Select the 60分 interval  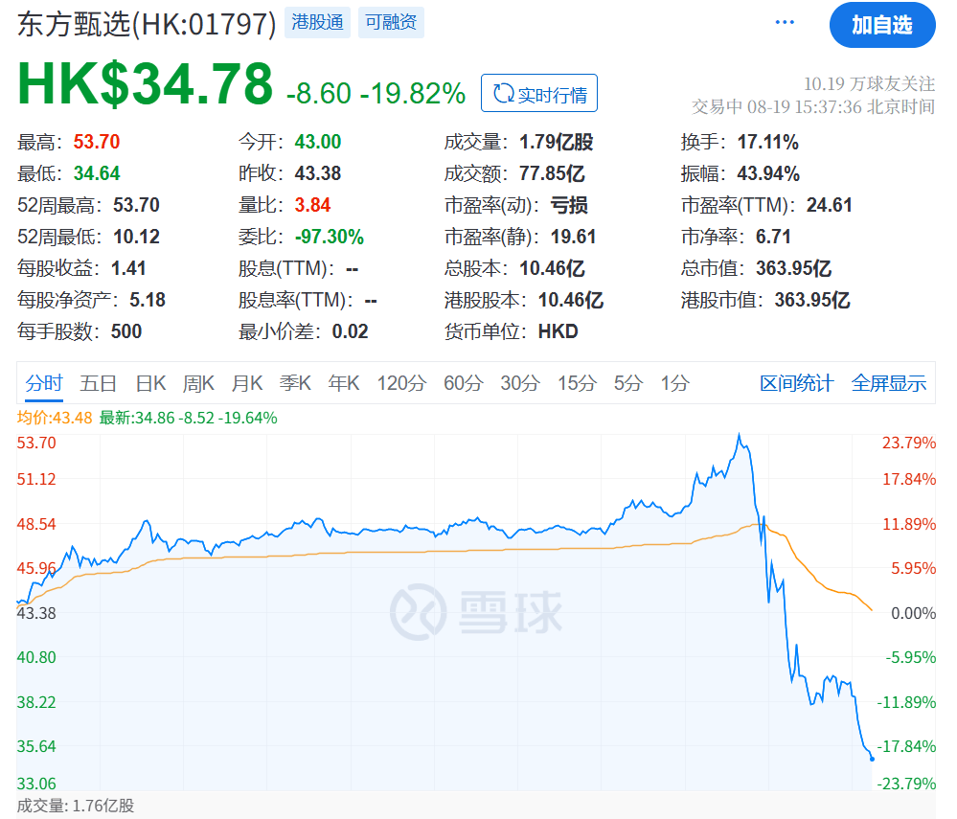462,383
